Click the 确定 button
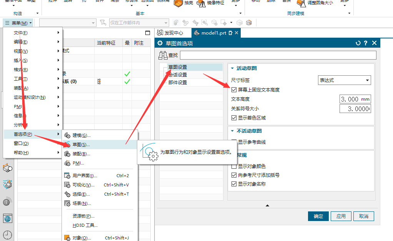The width and height of the screenshot is (393, 241). click(x=318, y=216)
